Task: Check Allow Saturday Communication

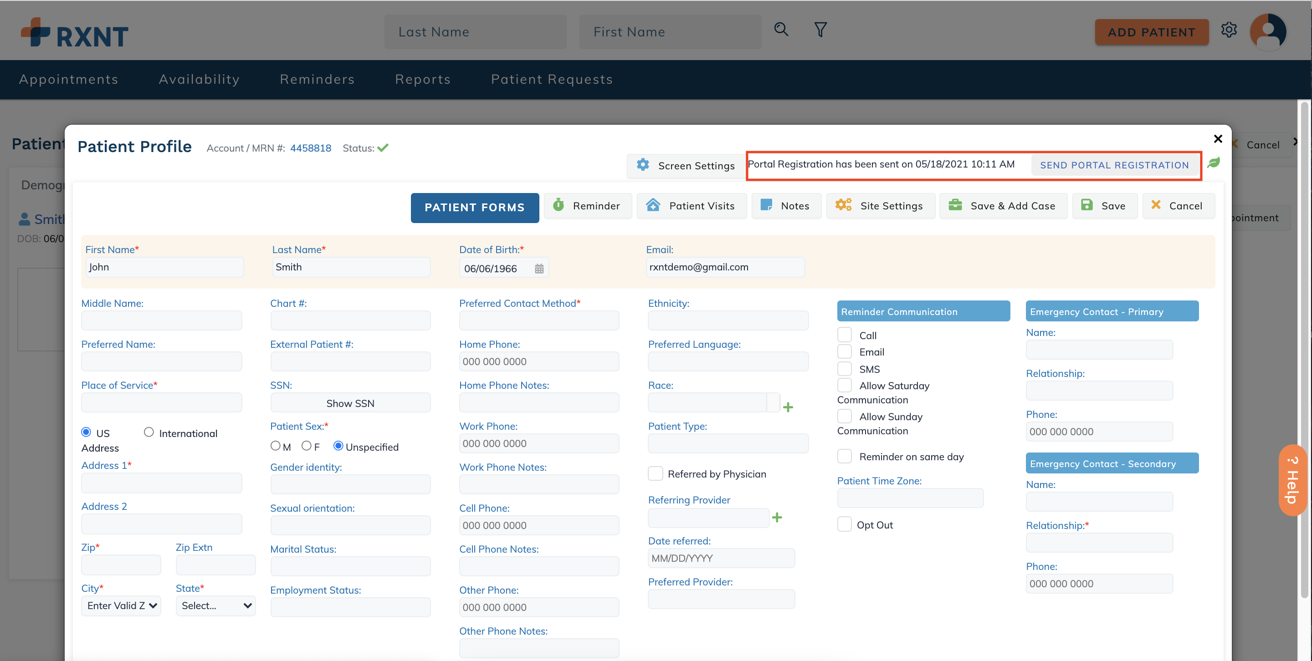Action: pos(844,385)
